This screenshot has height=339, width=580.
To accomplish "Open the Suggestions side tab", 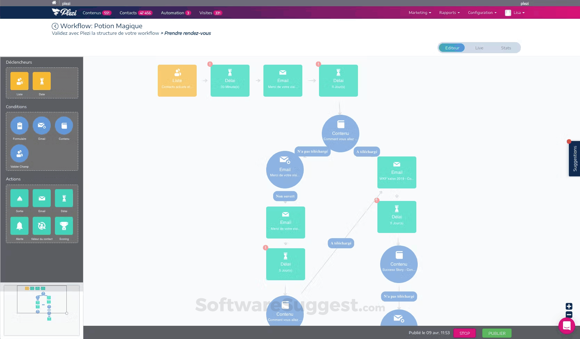I will pyautogui.click(x=574, y=159).
